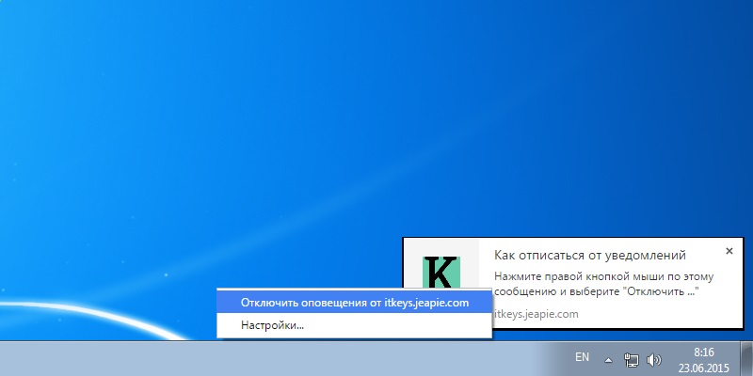Click blank space right of "Настройки..."

pyautogui.click(x=405, y=325)
